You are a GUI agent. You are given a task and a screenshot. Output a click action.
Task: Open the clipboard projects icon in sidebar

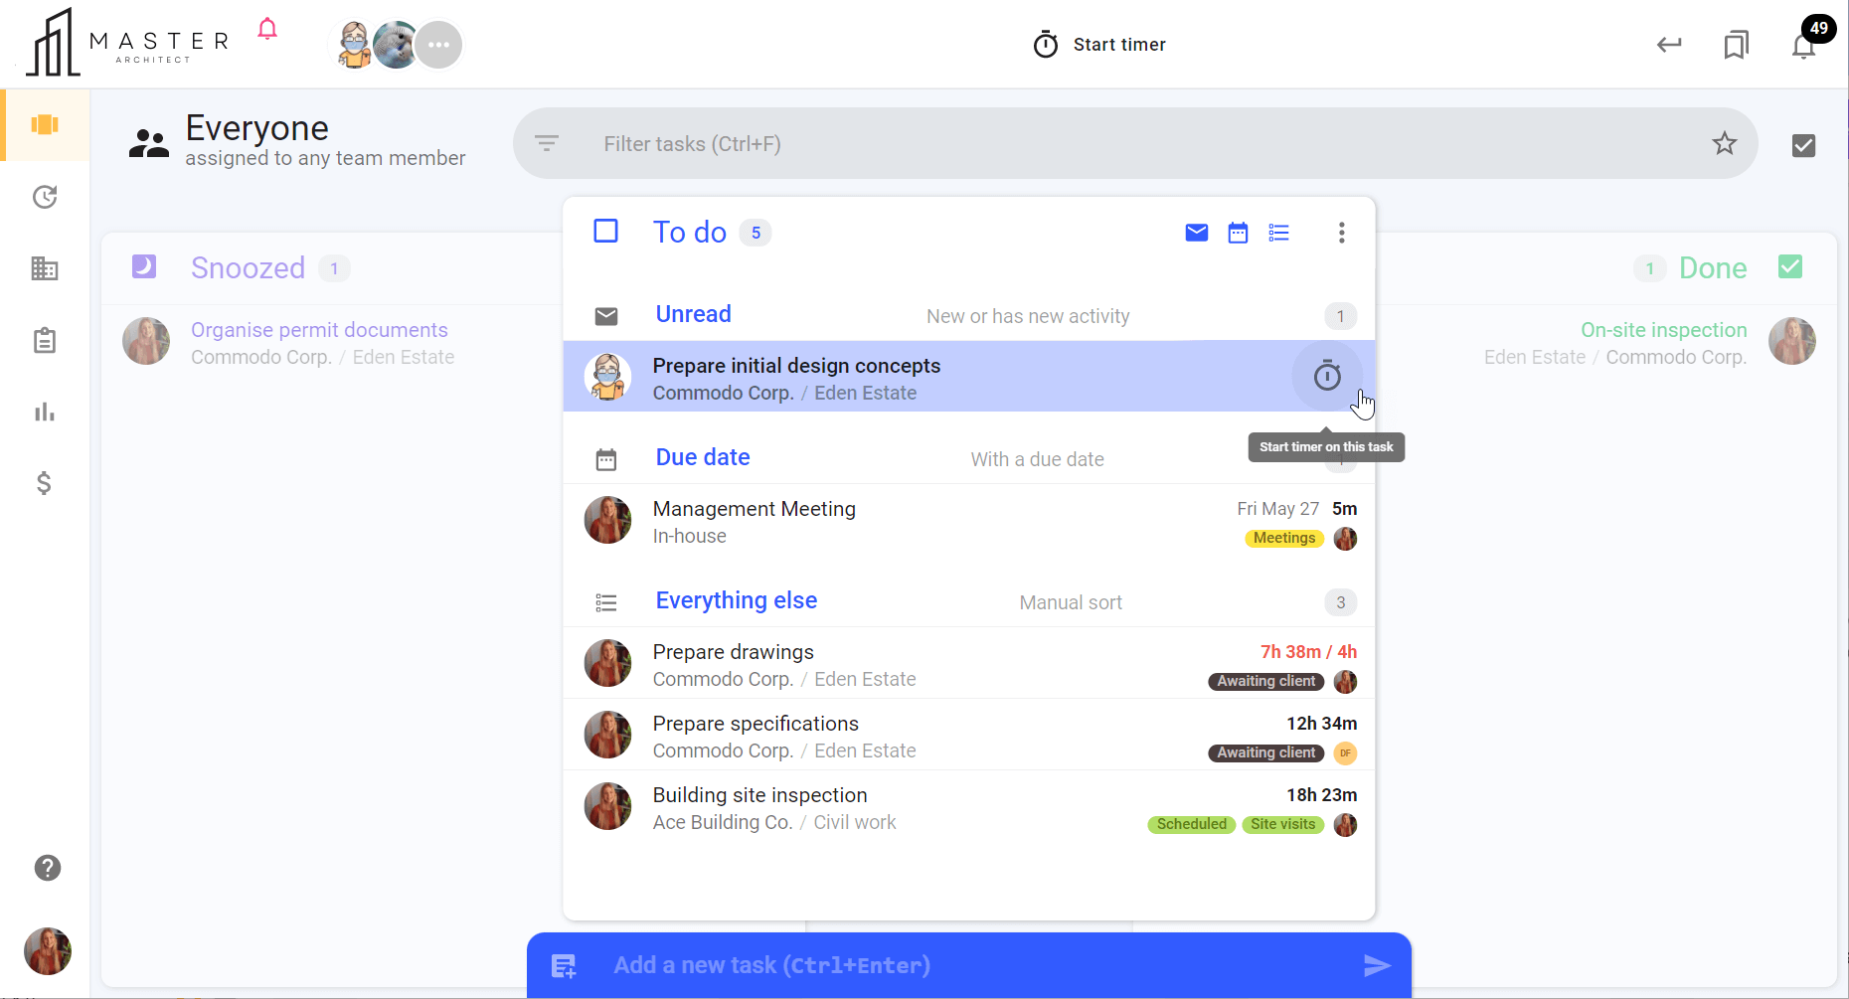click(x=45, y=340)
